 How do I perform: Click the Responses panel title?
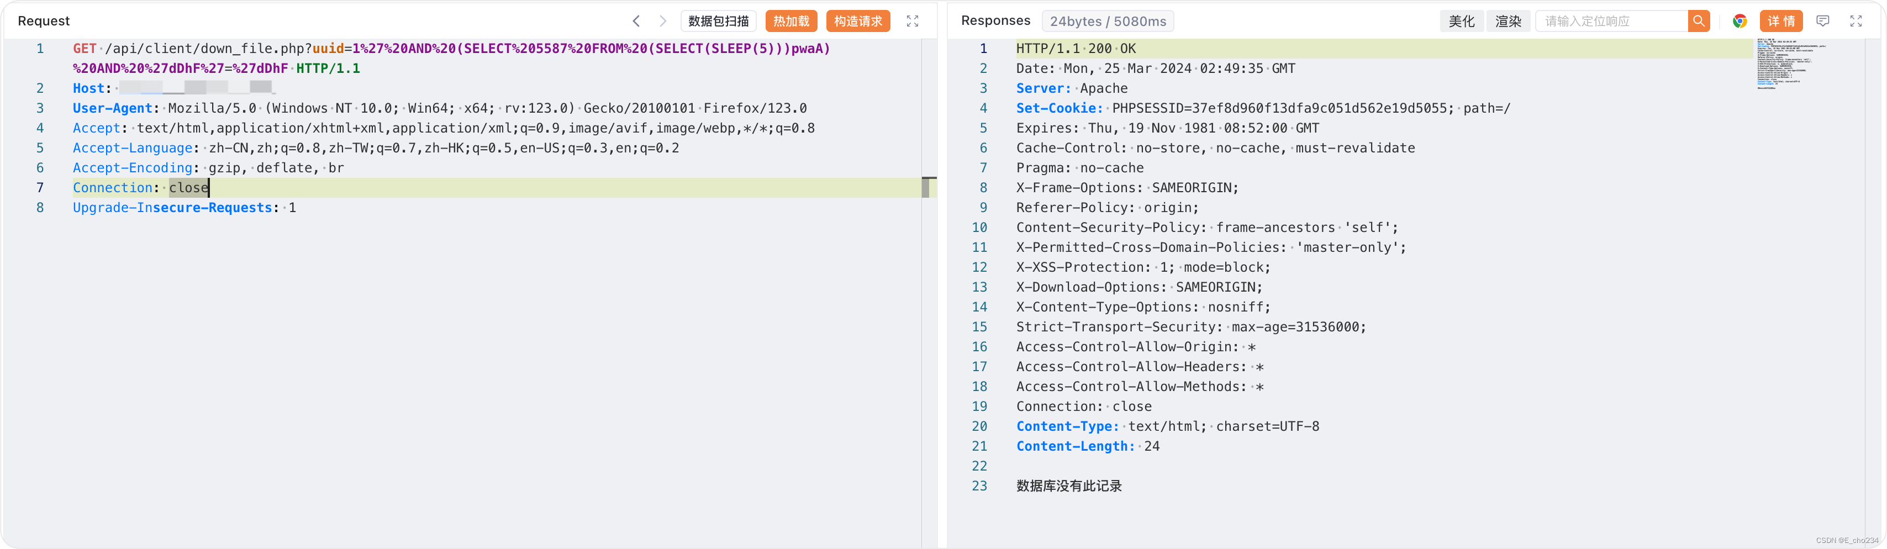(995, 21)
